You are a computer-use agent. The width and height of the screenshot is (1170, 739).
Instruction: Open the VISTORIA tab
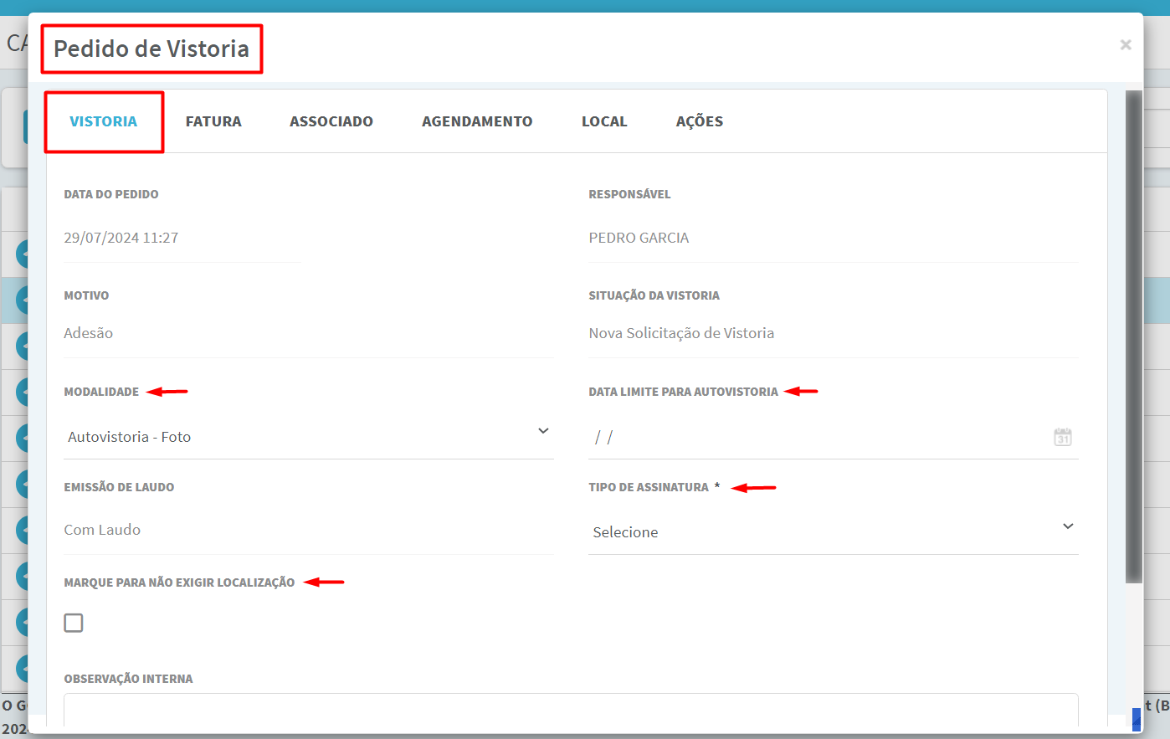(104, 121)
